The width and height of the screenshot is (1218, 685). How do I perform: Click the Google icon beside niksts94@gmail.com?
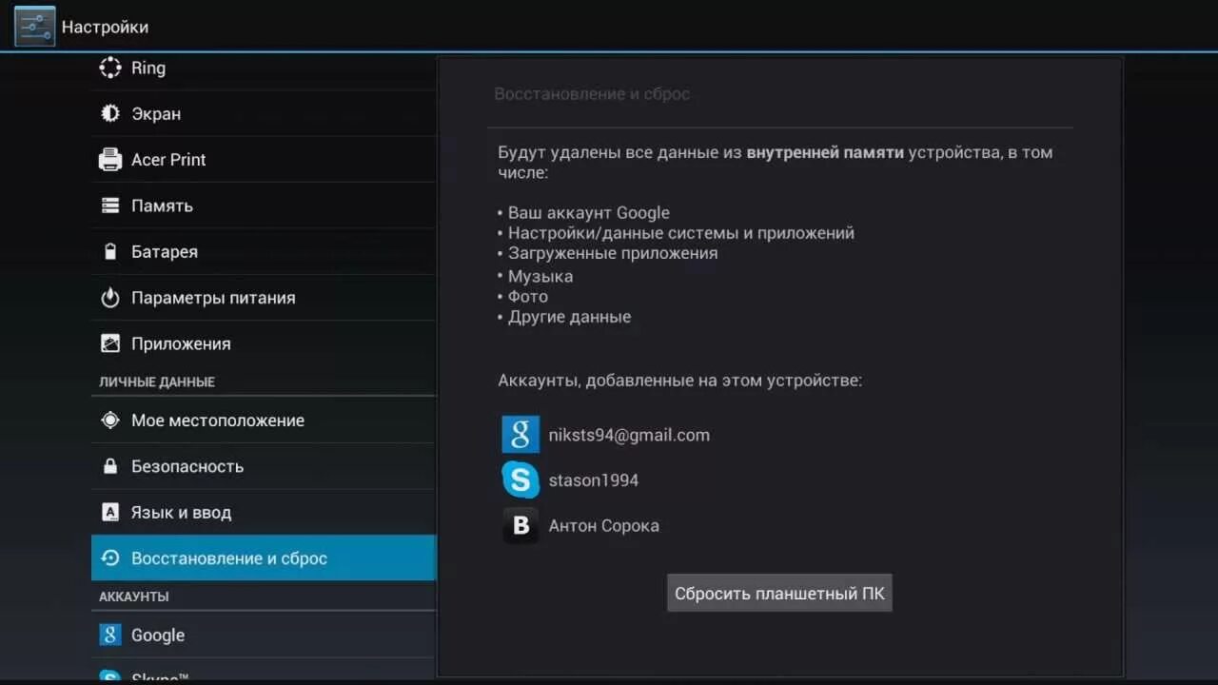pos(521,434)
